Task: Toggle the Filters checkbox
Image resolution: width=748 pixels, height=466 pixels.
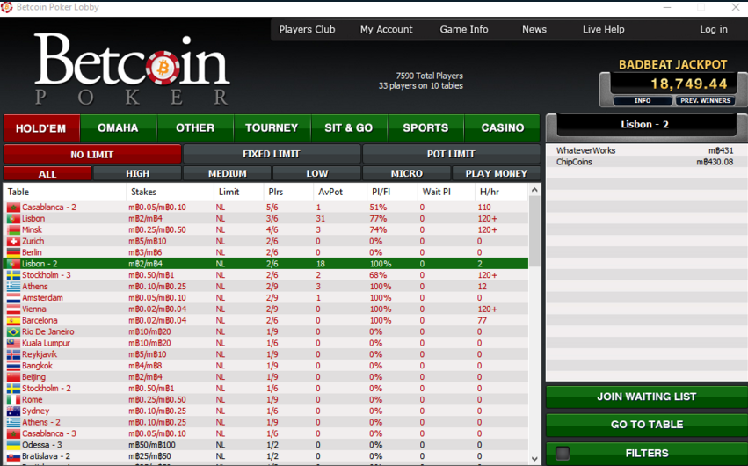Action: click(x=563, y=453)
